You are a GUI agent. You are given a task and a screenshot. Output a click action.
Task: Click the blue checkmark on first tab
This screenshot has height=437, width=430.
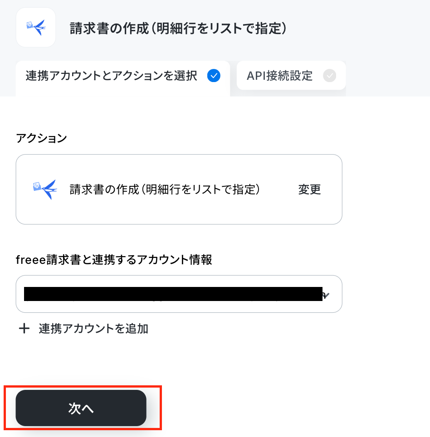[214, 76]
